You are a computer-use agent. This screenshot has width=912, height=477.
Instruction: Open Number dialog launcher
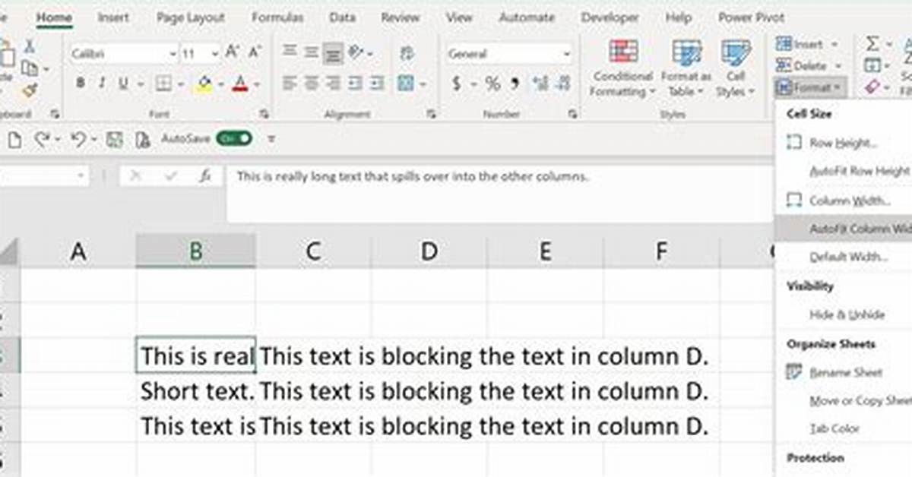(x=572, y=114)
